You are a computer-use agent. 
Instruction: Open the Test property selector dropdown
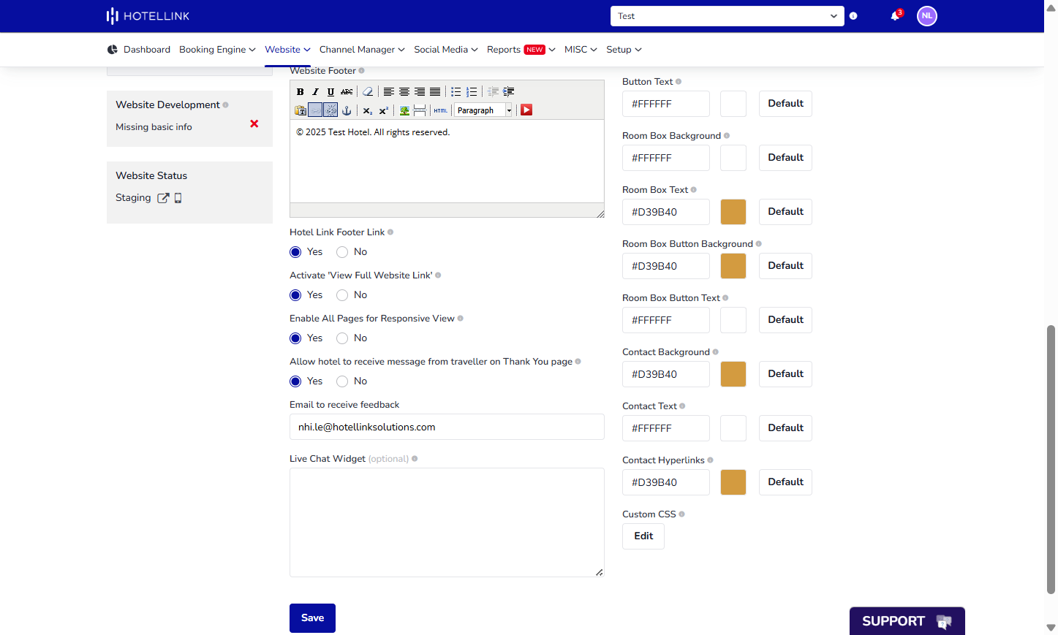coord(728,16)
